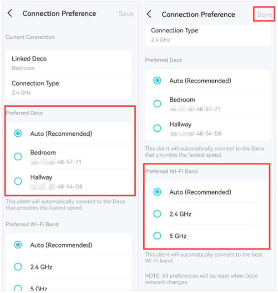Choose Auto (Recommended) Wi-Fi band in left screen
The width and height of the screenshot is (278, 293).
pos(18,245)
